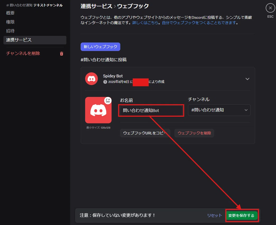Image resolution: width=276 pixels, height=225 pixels.
Task: Click the 注意：保存していない変更があります！ text
Action: pos(117,215)
